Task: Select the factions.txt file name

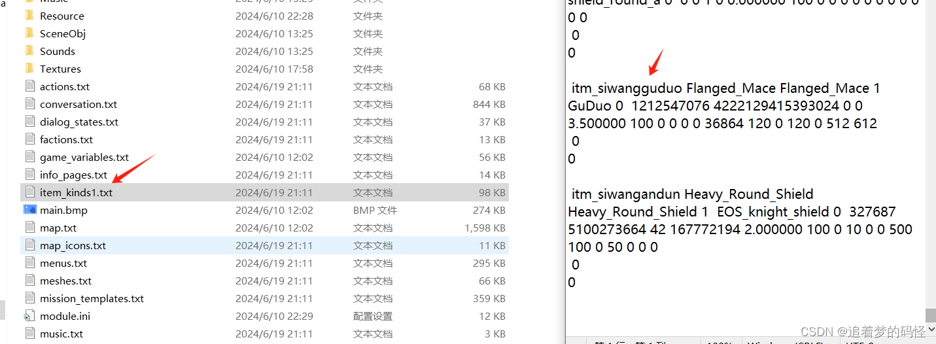Action: [67, 139]
